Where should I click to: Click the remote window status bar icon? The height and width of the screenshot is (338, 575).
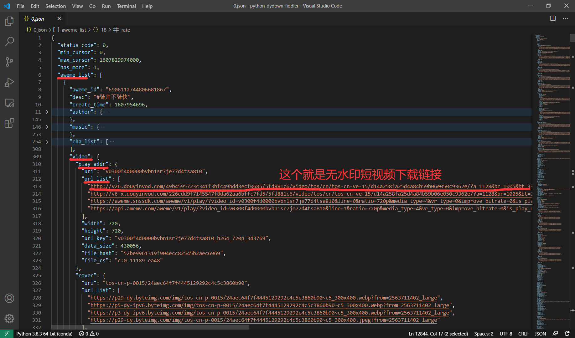tap(7, 334)
